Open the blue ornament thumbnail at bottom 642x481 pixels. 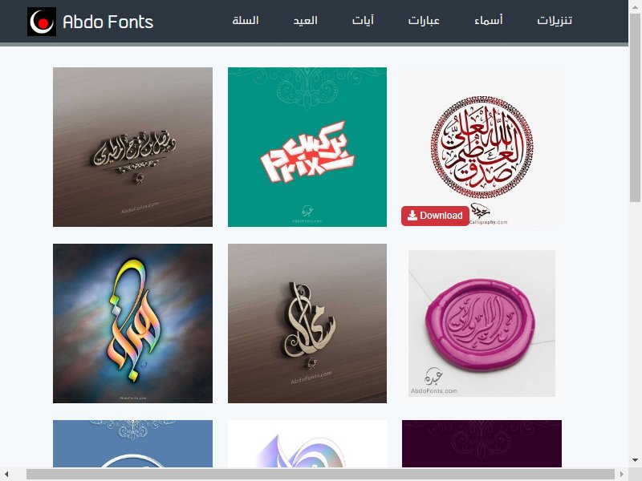(132, 443)
